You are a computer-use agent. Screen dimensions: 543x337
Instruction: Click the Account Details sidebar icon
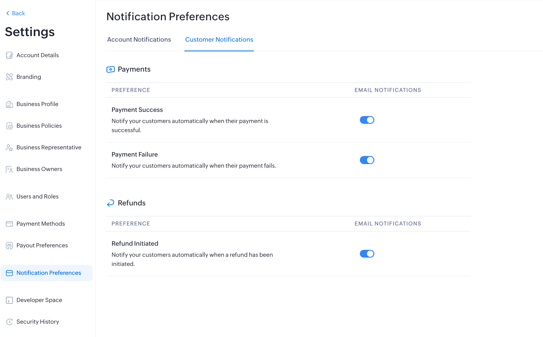point(9,55)
